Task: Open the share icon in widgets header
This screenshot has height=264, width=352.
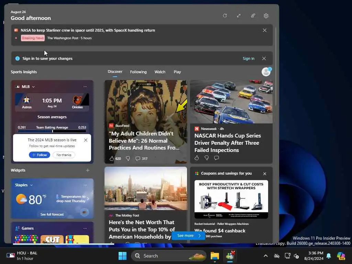Action: pyautogui.click(x=253, y=16)
